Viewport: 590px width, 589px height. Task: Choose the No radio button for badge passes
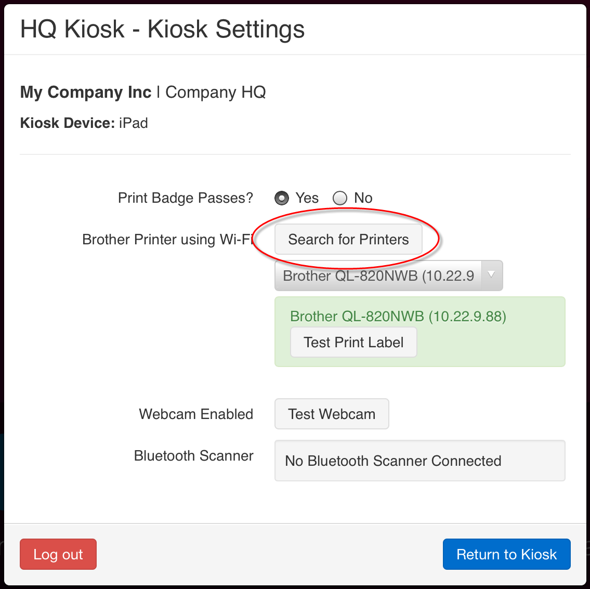pyautogui.click(x=340, y=198)
